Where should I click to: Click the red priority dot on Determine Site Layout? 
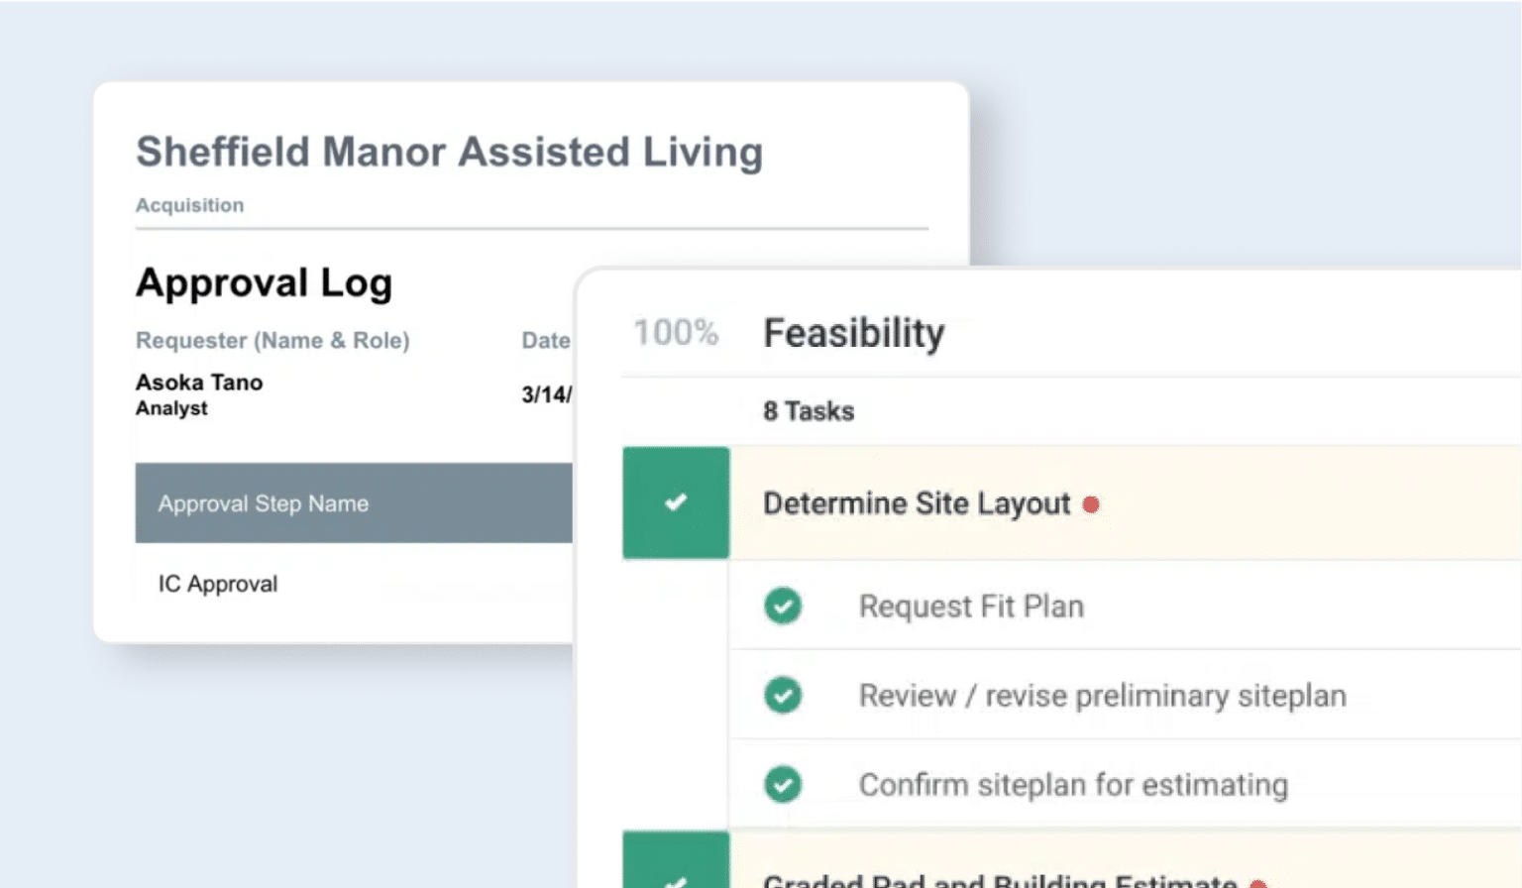click(x=1090, y=504)
